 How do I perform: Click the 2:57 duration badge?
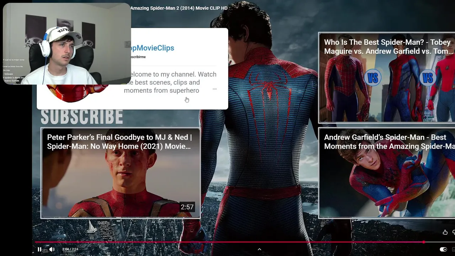[x=187, y=207]
